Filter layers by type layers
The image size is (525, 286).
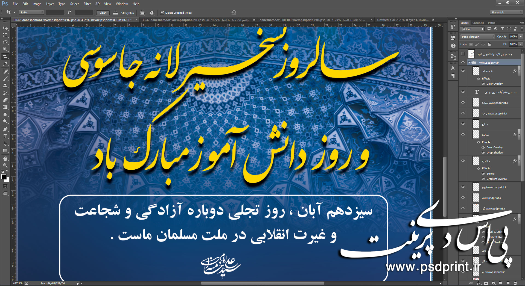(502, 29)
